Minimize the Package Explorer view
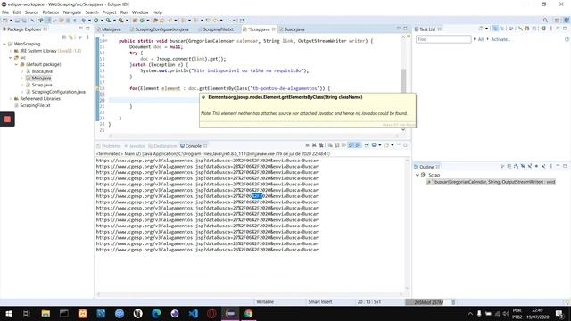The height and width of the screenshot is (321, 571). click(81, 28)
